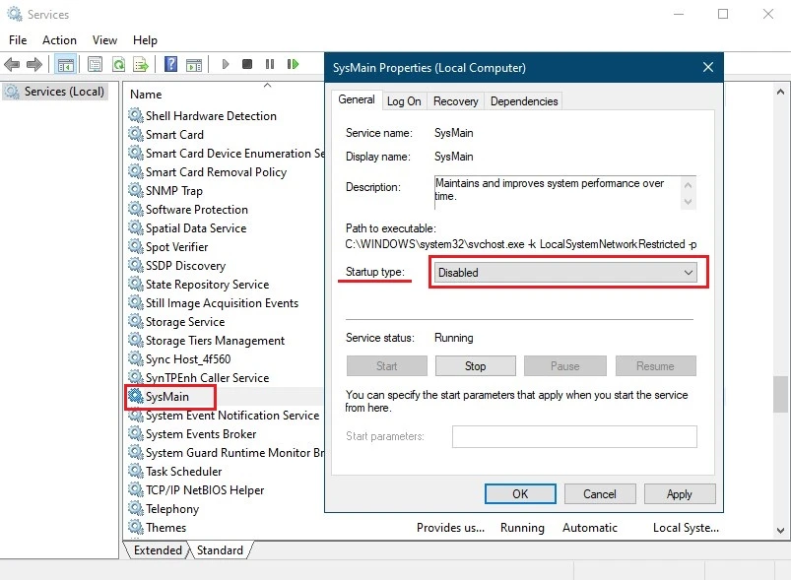Click the grayed-out Start button in the dialog
The width and height of the screenshot is (791, 580).
pos(386,366)
